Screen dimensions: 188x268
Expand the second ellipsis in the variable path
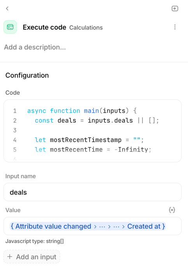coord(116,227)
